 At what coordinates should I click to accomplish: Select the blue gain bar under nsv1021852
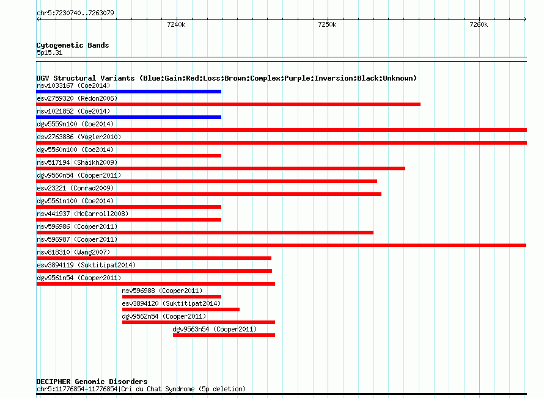point(129,117)
